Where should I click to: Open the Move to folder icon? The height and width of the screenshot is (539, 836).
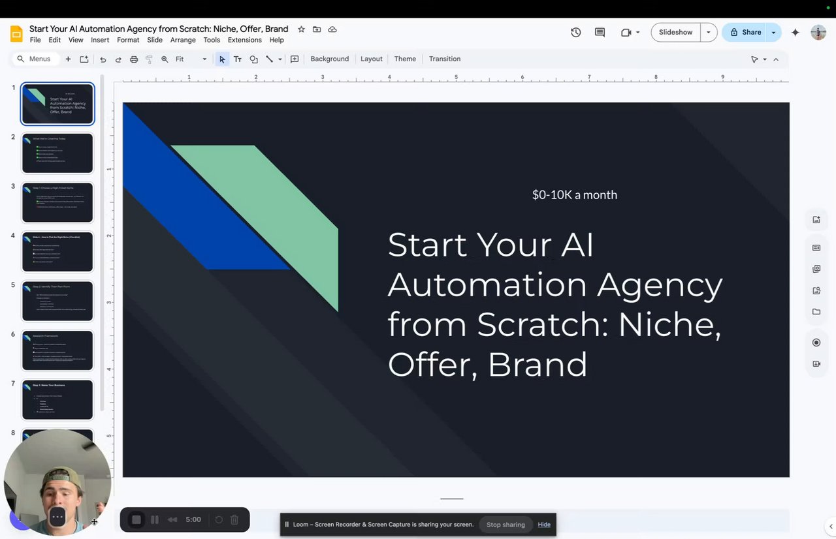(317, 29)
